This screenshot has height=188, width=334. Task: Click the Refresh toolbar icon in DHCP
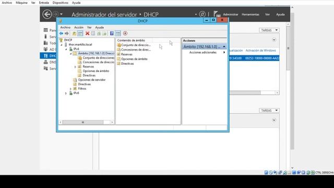[x=99, y=33]
